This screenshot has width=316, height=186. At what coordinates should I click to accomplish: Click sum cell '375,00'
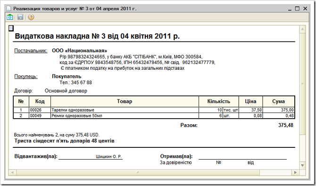[279, 110]
